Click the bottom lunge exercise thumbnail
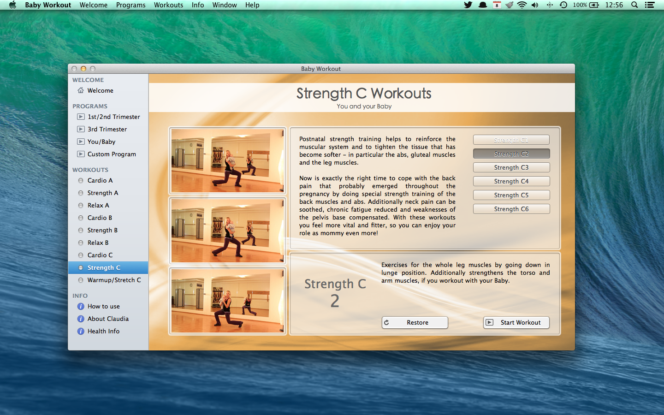 point(227,301)
